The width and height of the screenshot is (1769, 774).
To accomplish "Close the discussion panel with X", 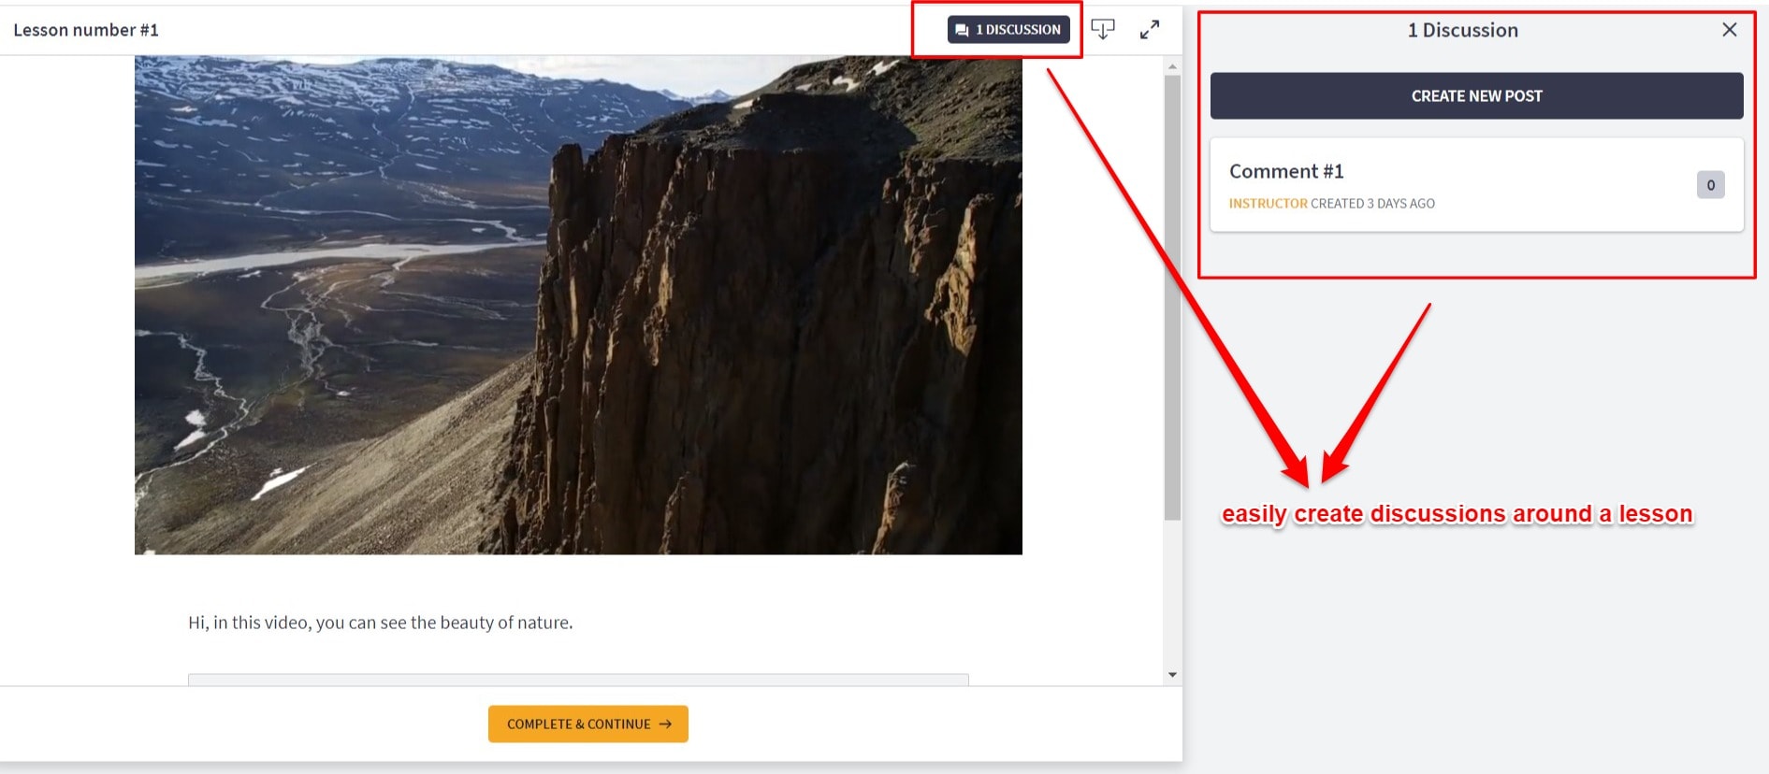I will [1730, 30].
